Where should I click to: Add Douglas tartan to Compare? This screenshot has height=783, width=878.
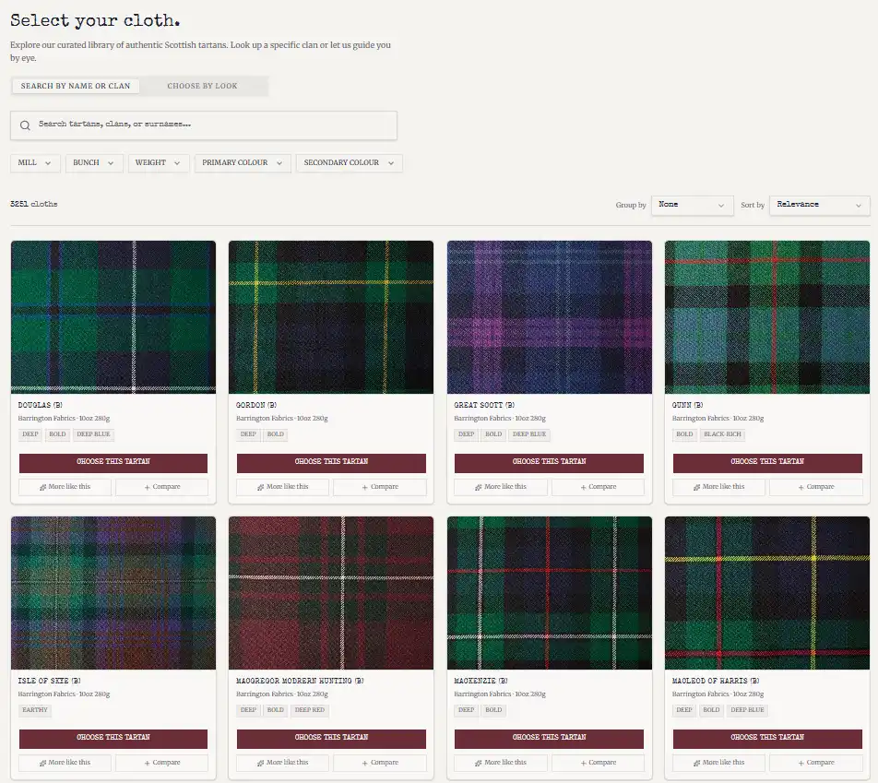[x=161, y=487]
